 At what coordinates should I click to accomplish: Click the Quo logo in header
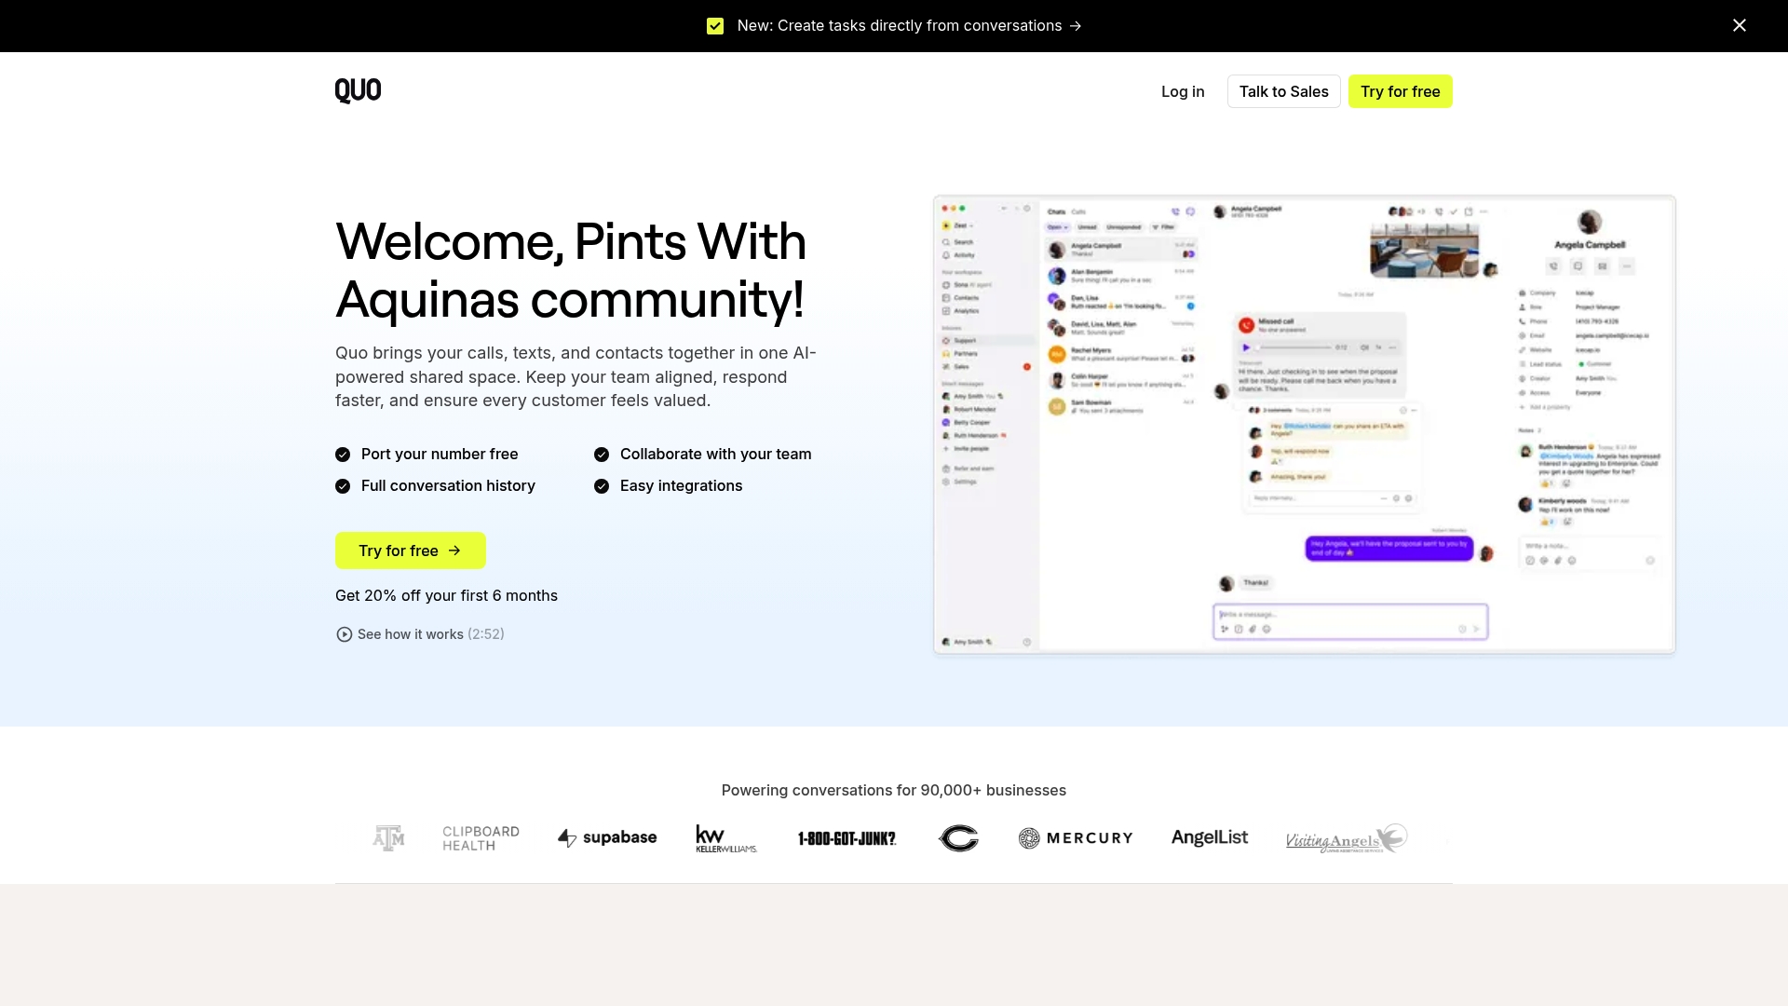pyautogui.click(x=358, y=90)
